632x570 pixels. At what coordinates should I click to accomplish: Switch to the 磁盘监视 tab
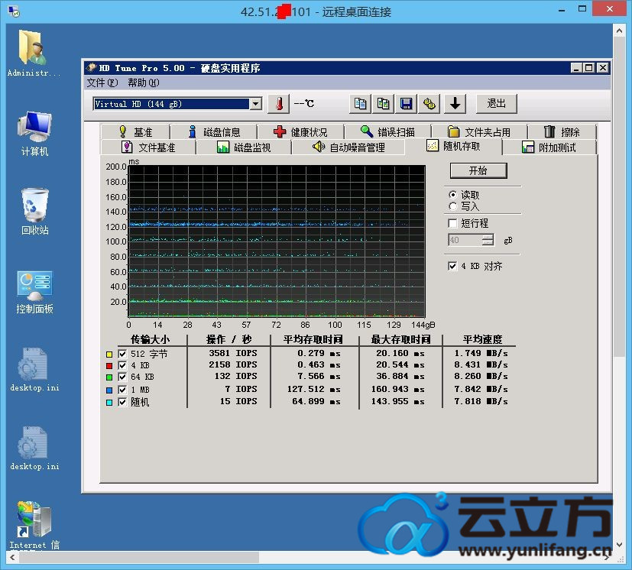pos(244,147)
